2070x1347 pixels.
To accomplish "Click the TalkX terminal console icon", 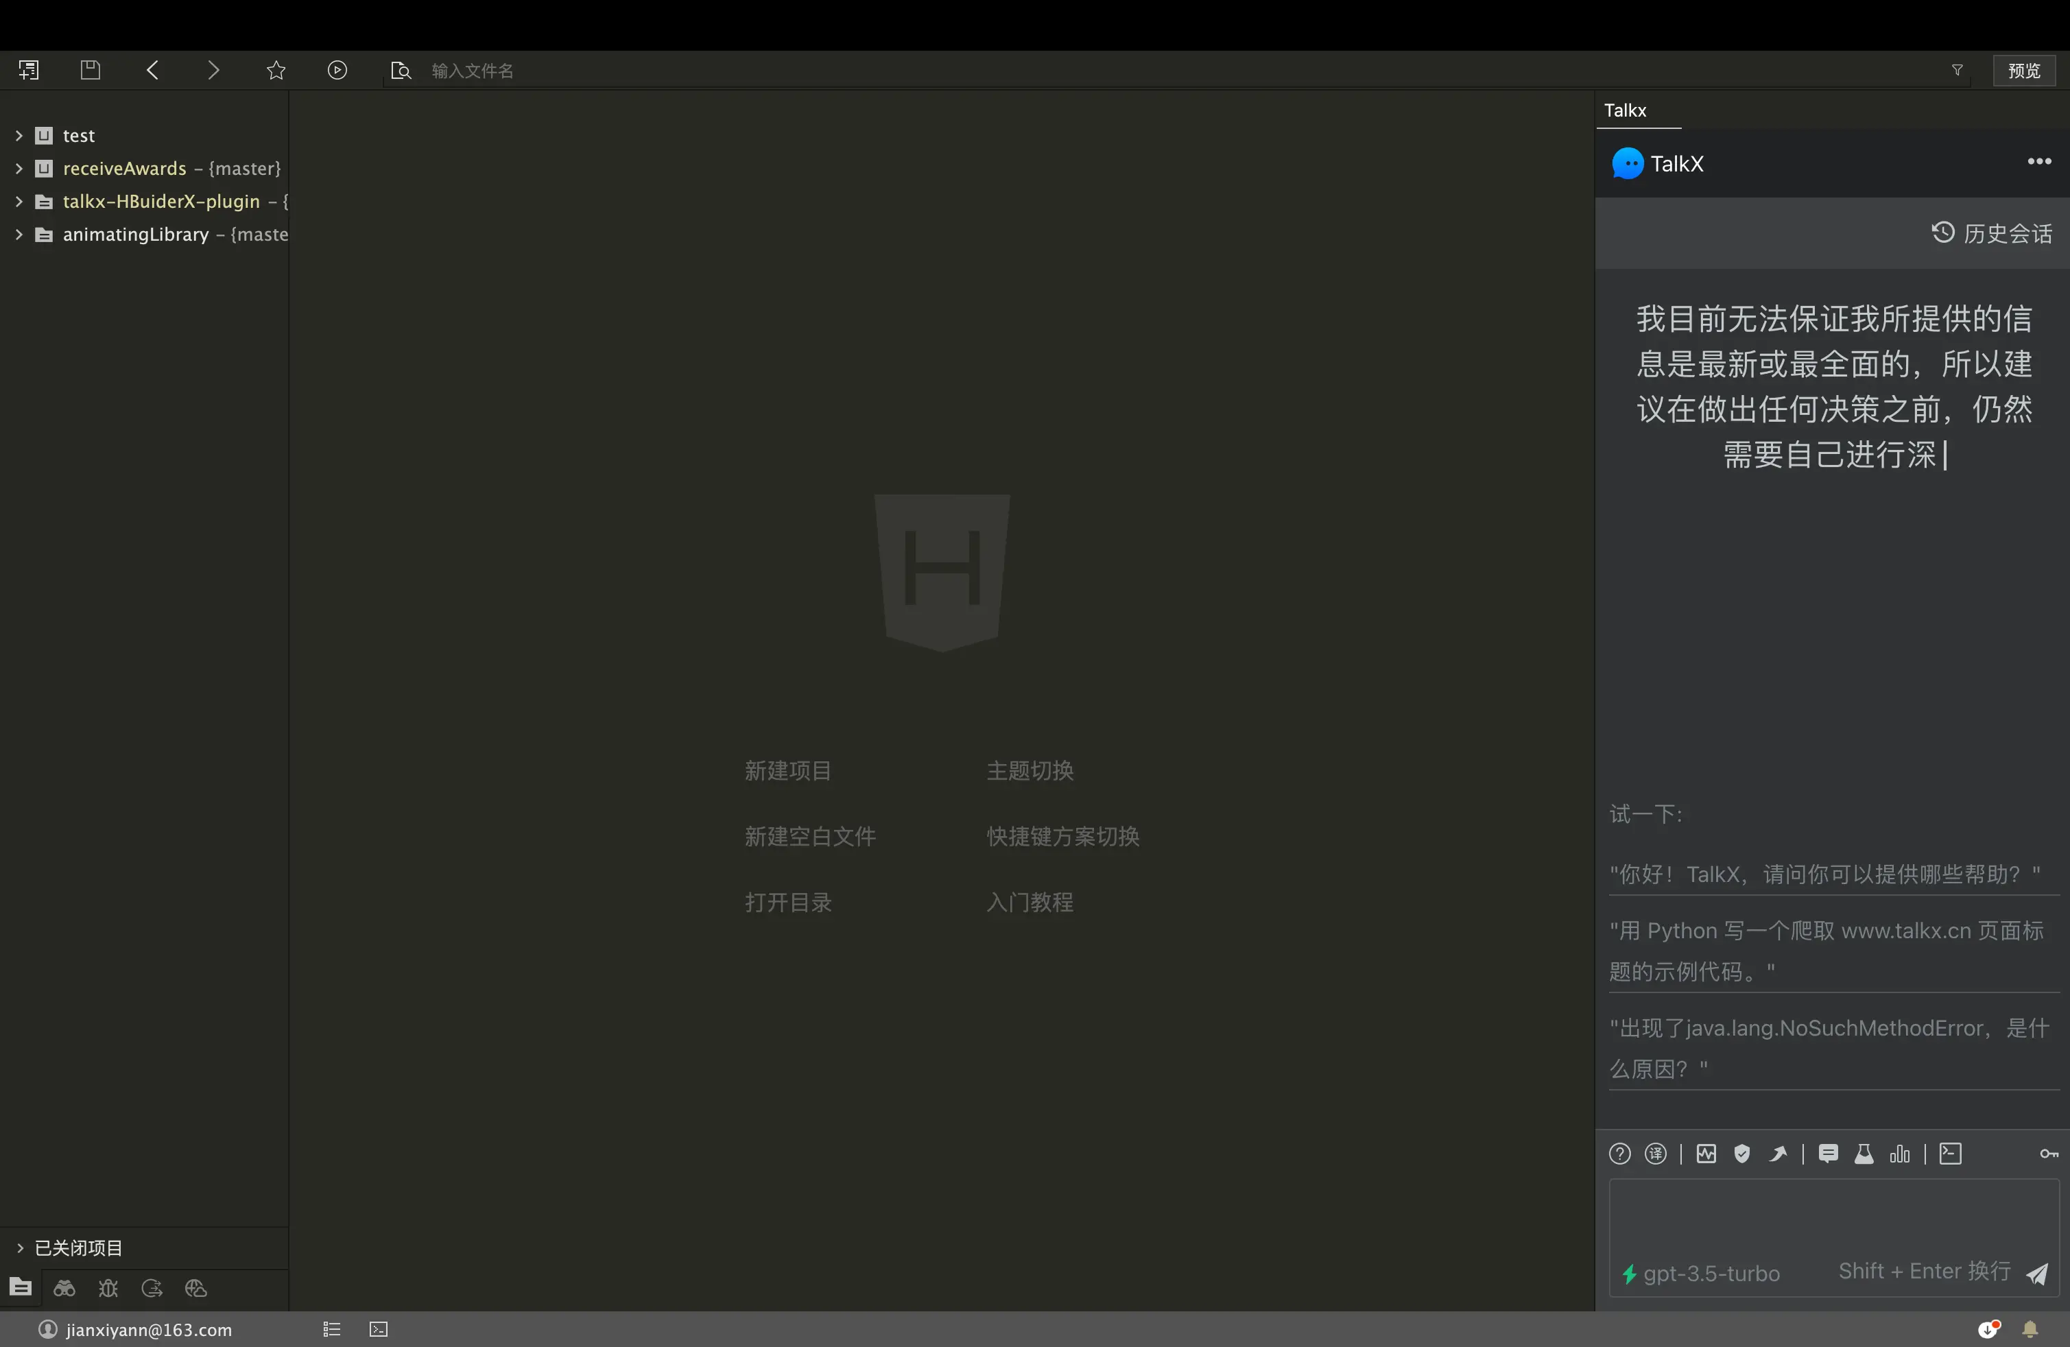I will [1951, 1154].
